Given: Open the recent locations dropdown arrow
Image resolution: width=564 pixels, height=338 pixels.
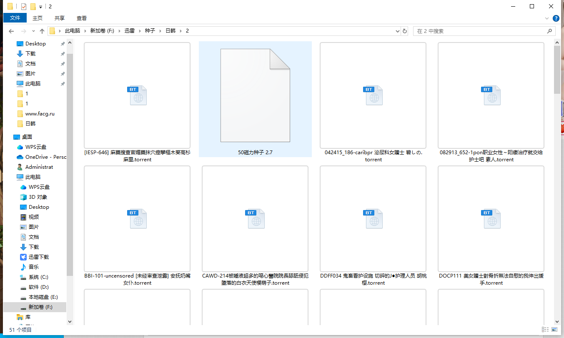Looking at the screenshot, I should point(33,31).
